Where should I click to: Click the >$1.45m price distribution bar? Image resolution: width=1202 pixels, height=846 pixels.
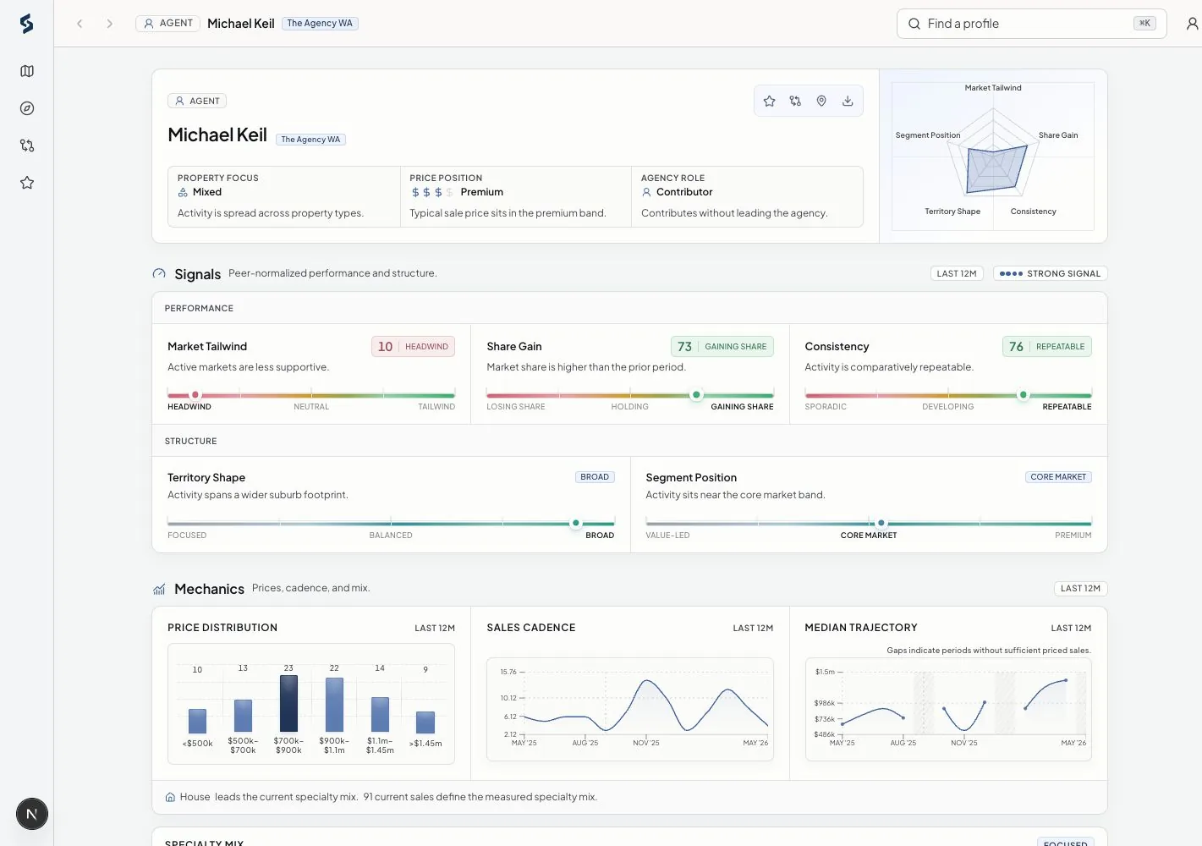click(425, 722)
